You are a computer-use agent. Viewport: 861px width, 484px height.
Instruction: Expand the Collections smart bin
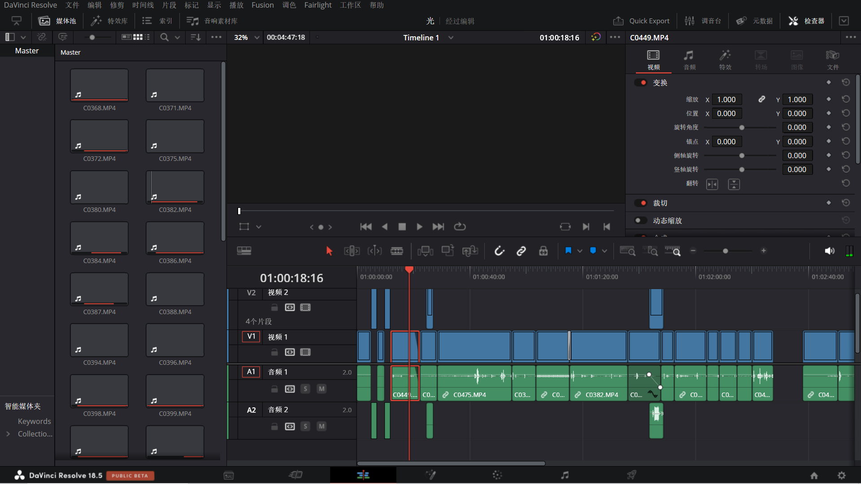(x=8, y=434)
